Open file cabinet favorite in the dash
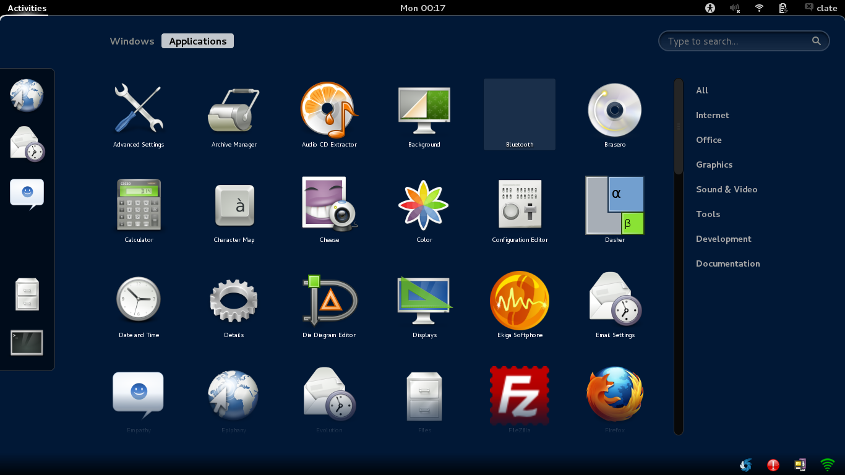845x475 pixels. [27, 294]
